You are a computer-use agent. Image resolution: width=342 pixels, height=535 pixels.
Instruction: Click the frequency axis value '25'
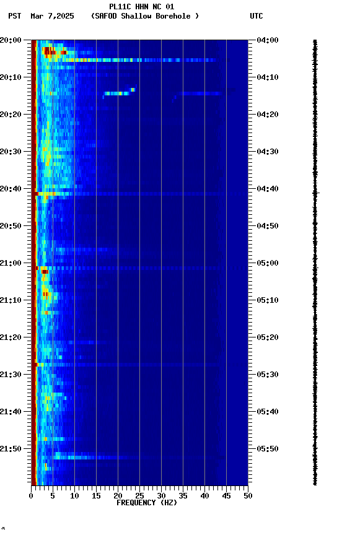(139, 496)
